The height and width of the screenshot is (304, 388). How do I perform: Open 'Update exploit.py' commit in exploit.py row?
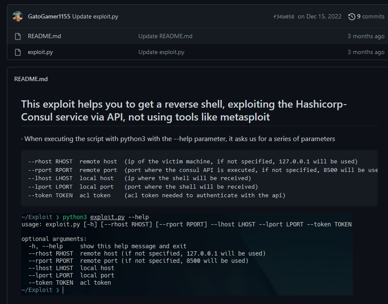pyautogui.click(x=161, y=52)
